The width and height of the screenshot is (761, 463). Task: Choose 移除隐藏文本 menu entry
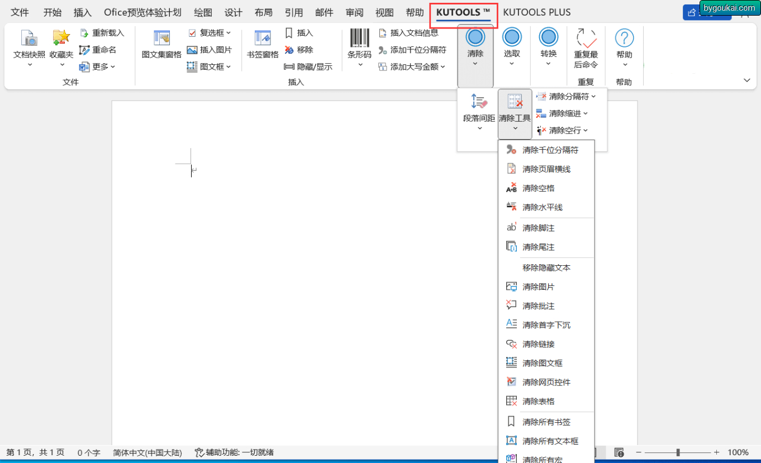coord(546,268)
